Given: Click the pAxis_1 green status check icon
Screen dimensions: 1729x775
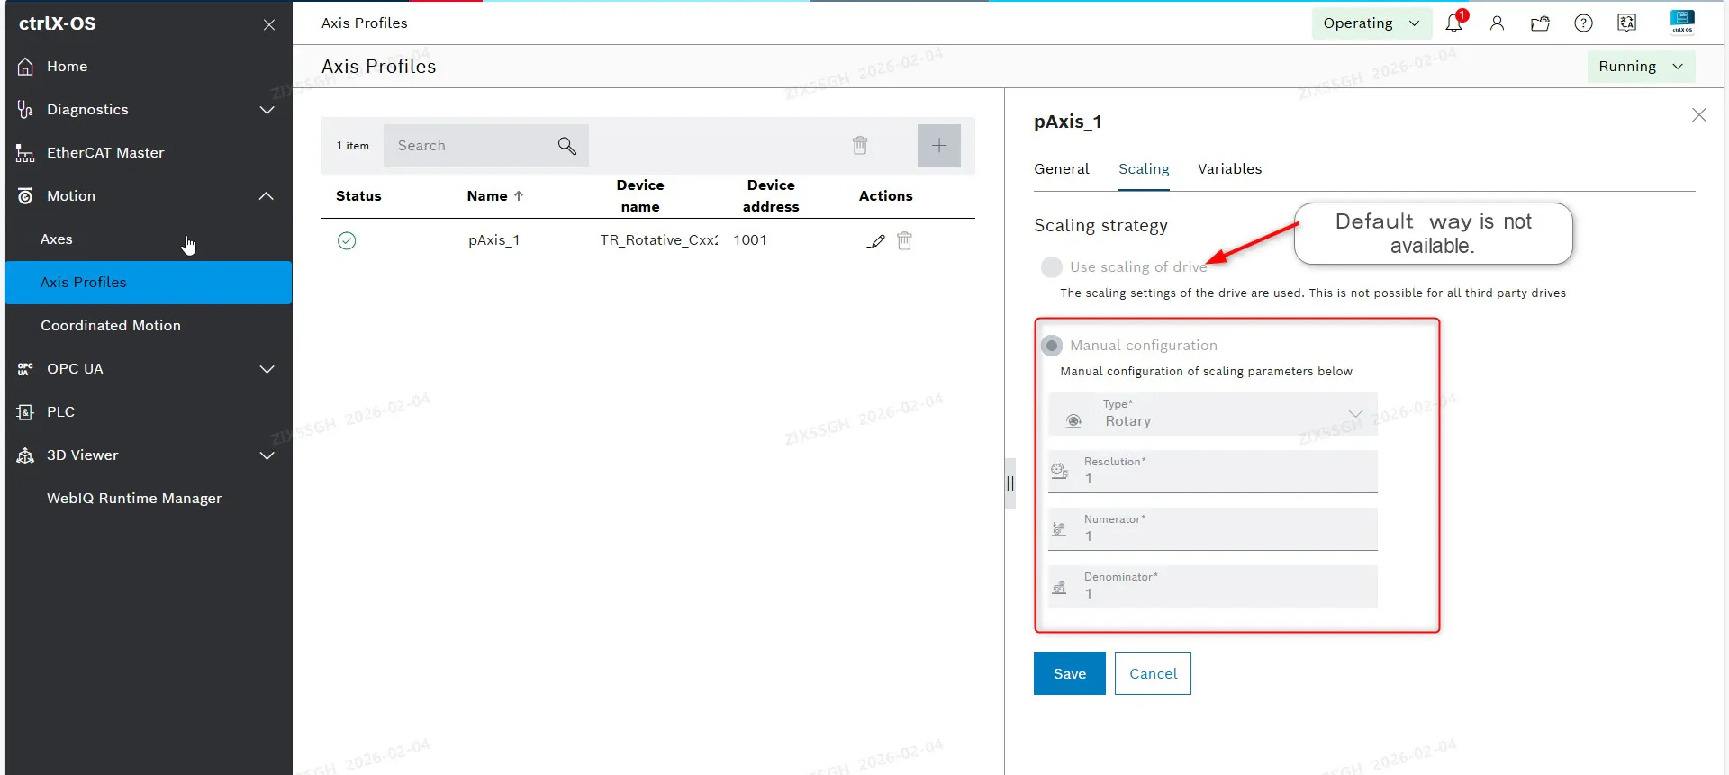Looking at the screenshot, I should (347, 240).
